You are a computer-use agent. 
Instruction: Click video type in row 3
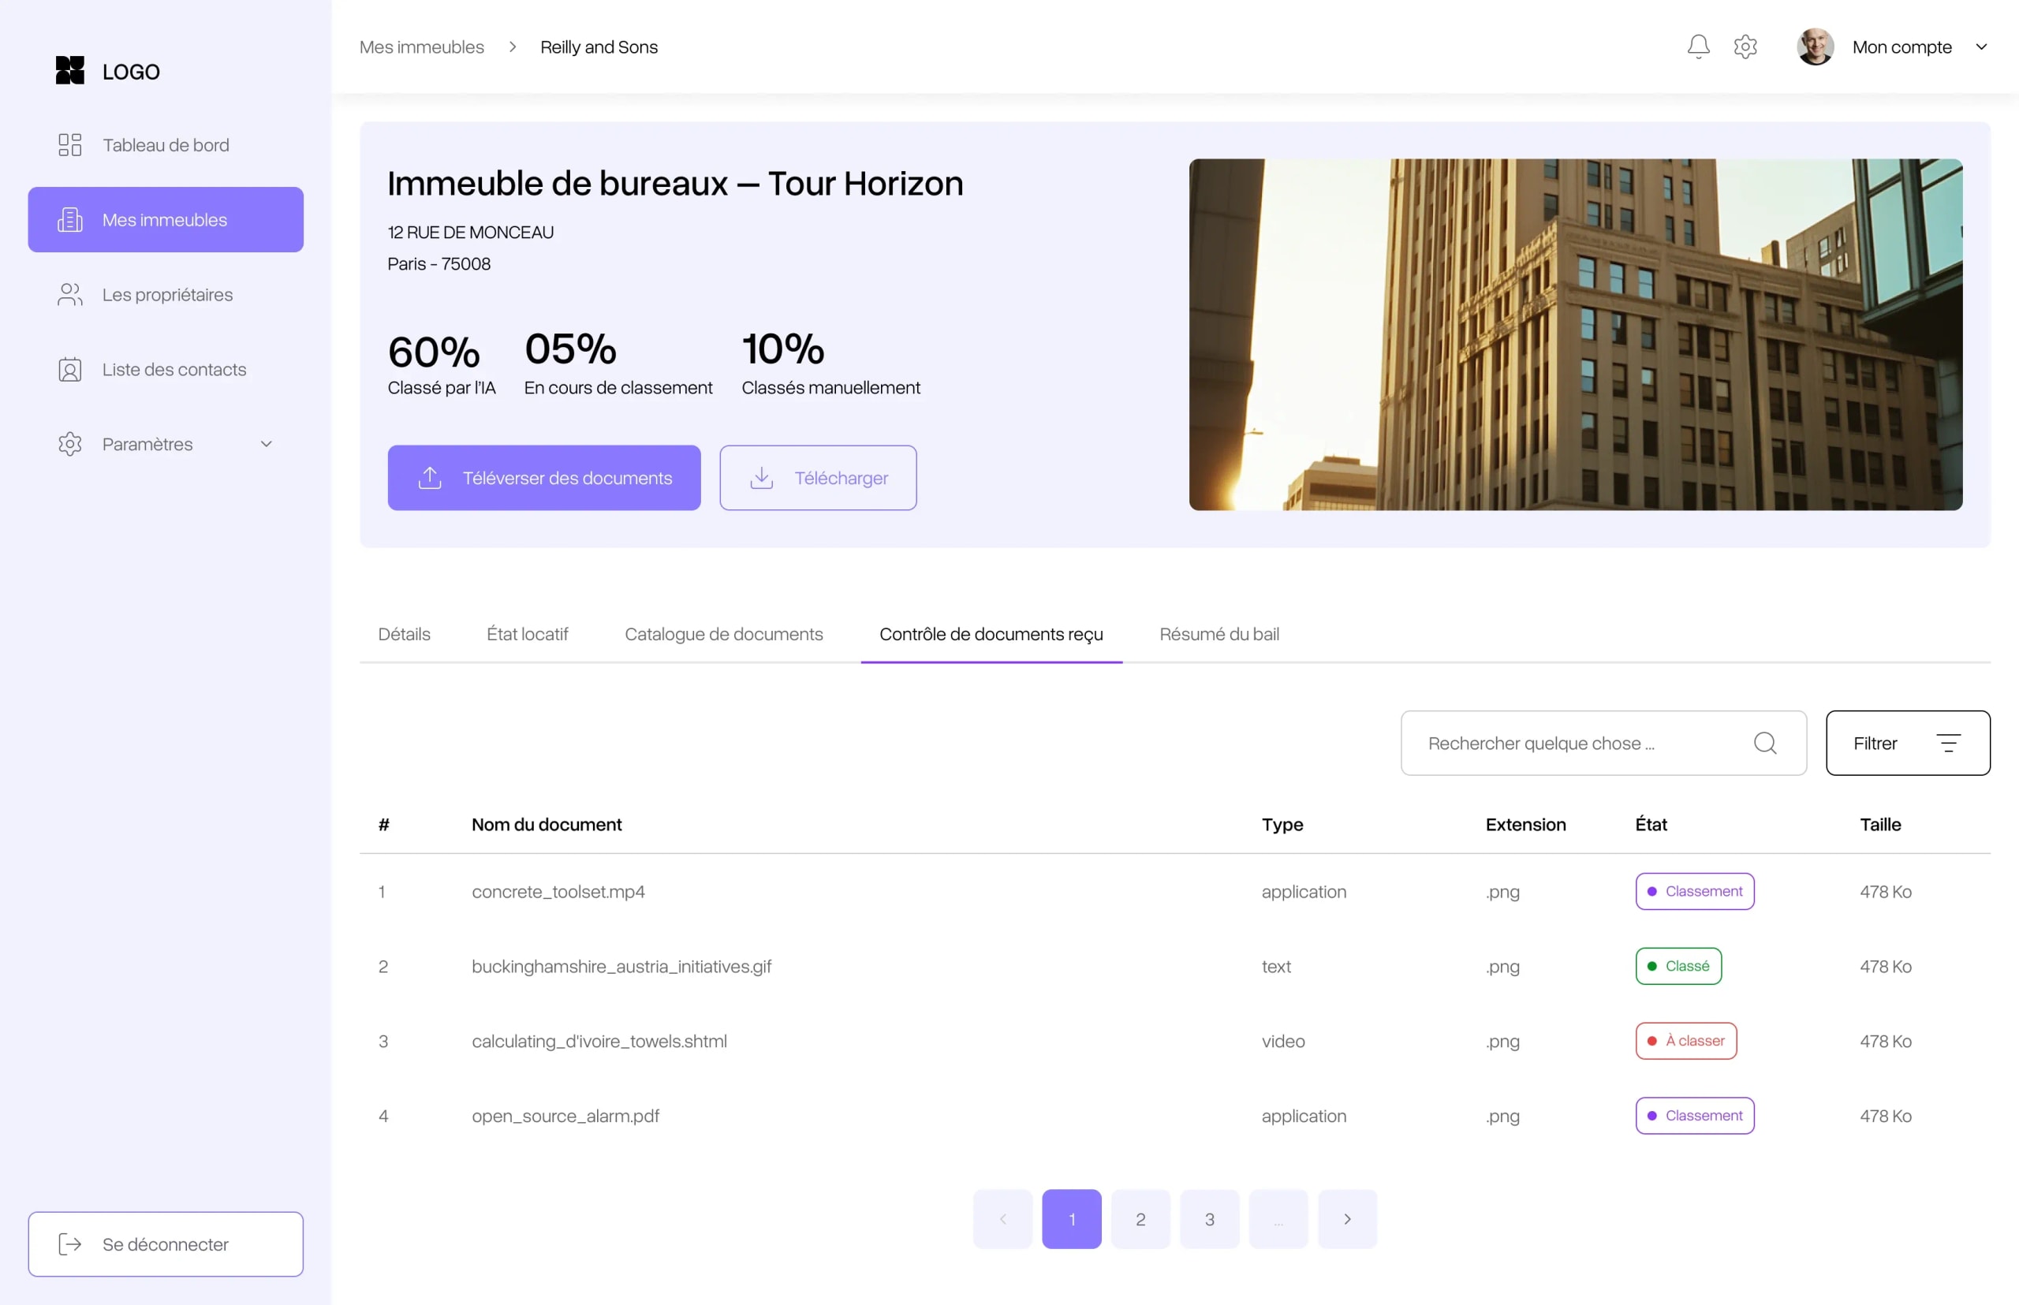click(1282, 1041)
